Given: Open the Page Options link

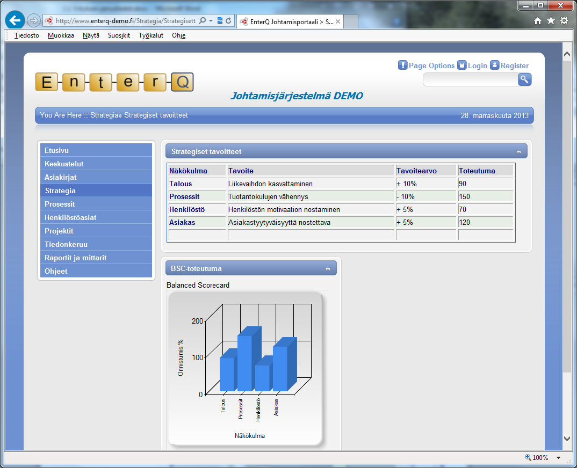Looking at the screenshot, I should [431, 65].
